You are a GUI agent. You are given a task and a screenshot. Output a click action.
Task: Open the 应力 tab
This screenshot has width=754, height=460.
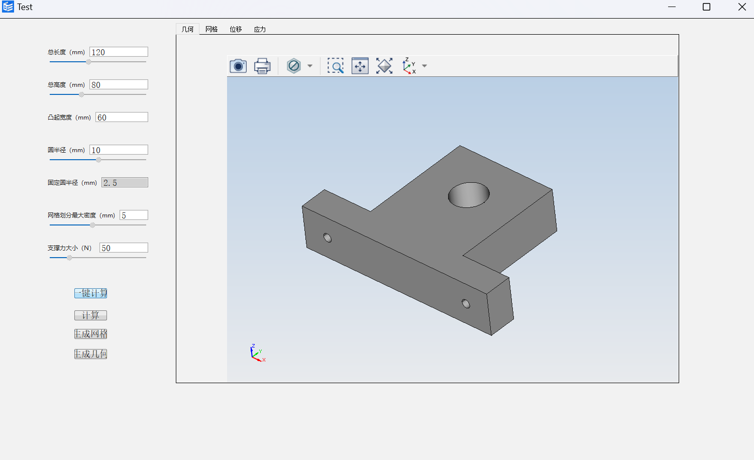[260, 29]
